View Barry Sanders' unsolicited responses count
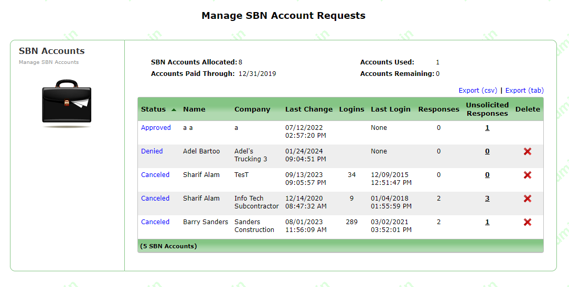Image resolution: width=569 pixels, height=287 pixels. coord(487,222)
